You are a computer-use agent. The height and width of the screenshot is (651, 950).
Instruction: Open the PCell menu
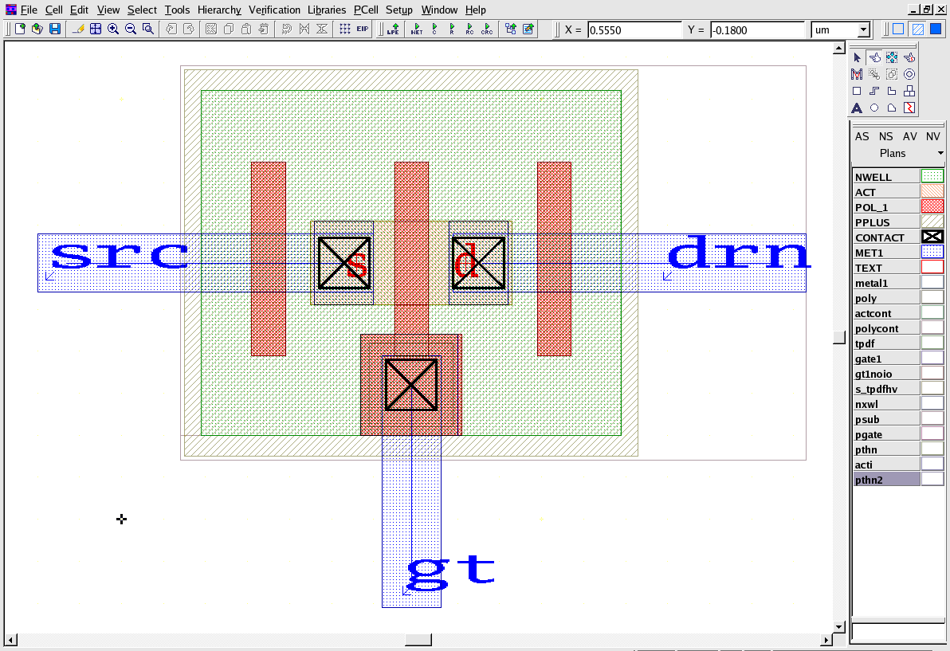click(x=366, y=10)
